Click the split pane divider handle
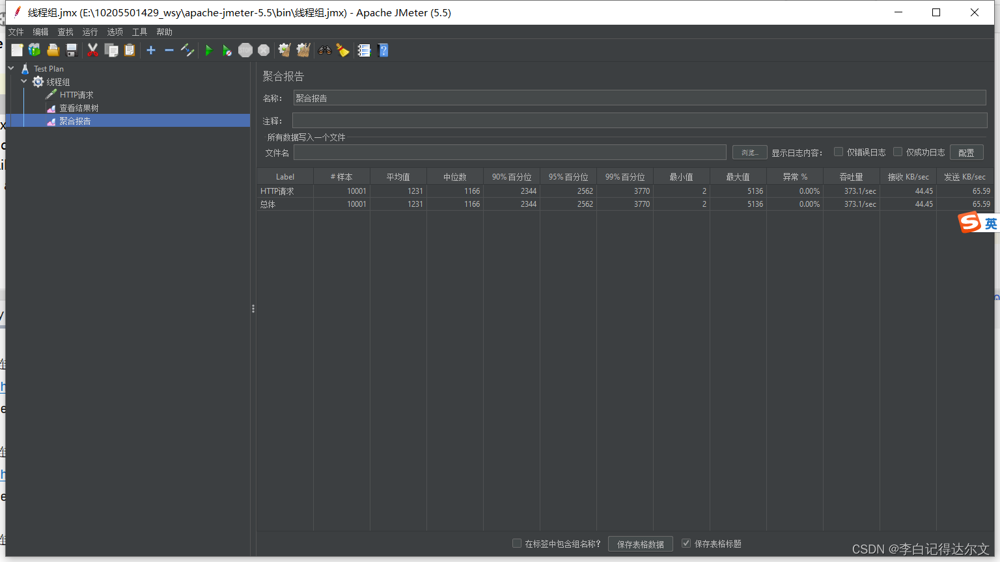Image resolution: width=1000 pixels, height=562 pixels. click(253, 309)
